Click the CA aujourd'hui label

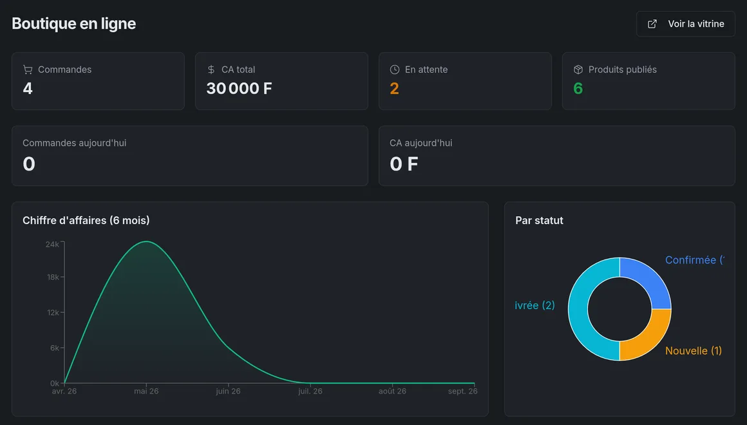[x=421, y=143]
